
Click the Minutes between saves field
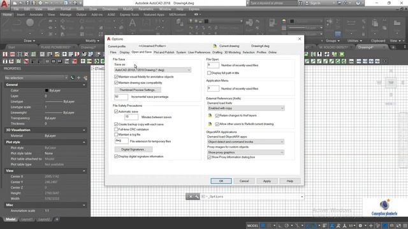131,117
